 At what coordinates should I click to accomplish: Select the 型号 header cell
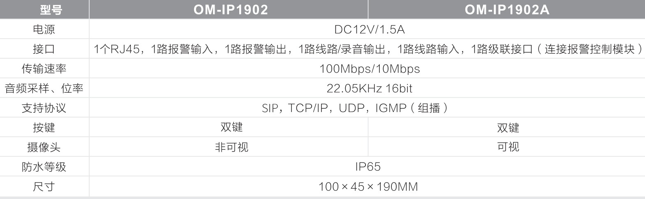coord(51,9)
